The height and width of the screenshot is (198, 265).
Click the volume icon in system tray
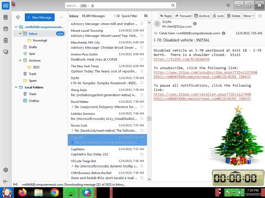[x=240, y=192]
